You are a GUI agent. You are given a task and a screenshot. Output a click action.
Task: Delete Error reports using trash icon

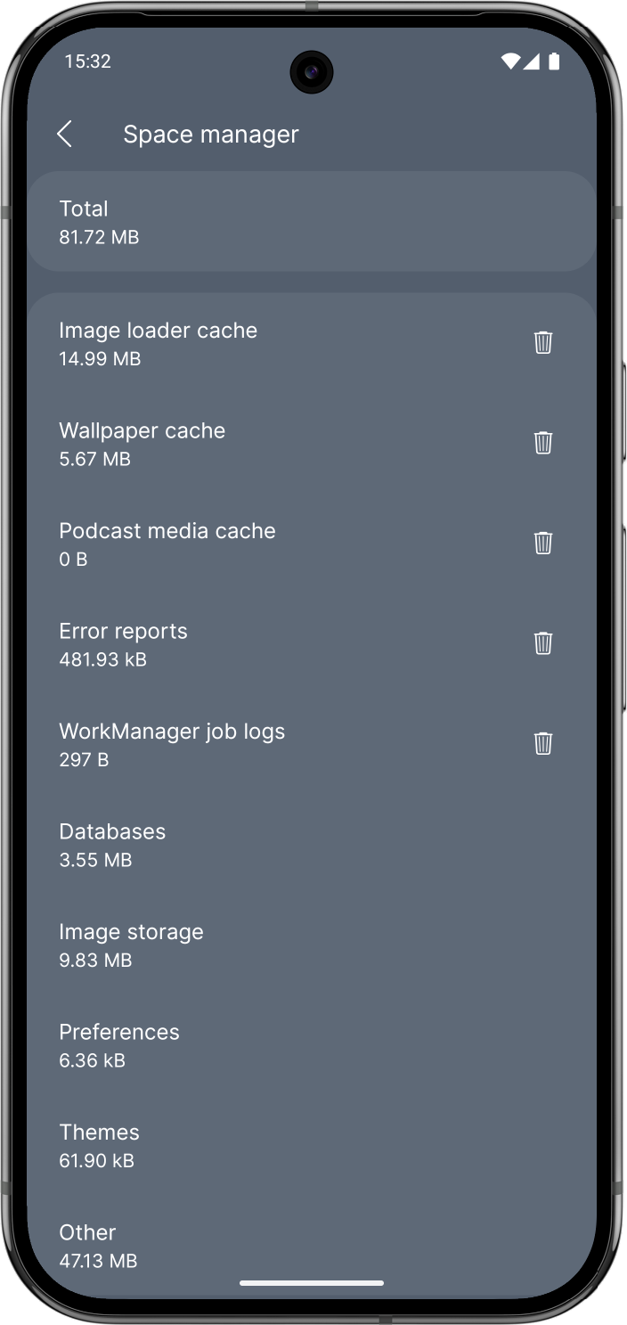pyautogui.click(x=543, y=643)
